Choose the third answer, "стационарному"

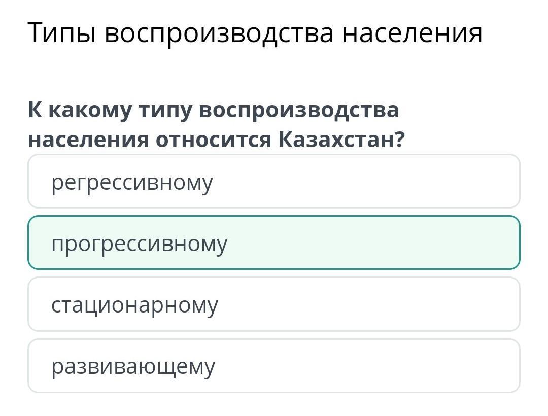click(274, 304)
